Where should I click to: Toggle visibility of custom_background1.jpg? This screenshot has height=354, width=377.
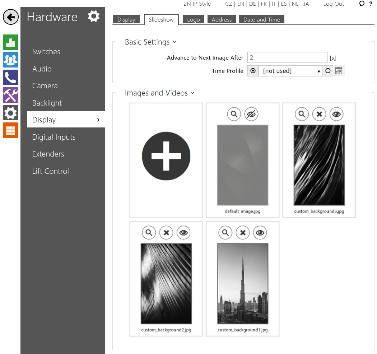coord(260,233)
